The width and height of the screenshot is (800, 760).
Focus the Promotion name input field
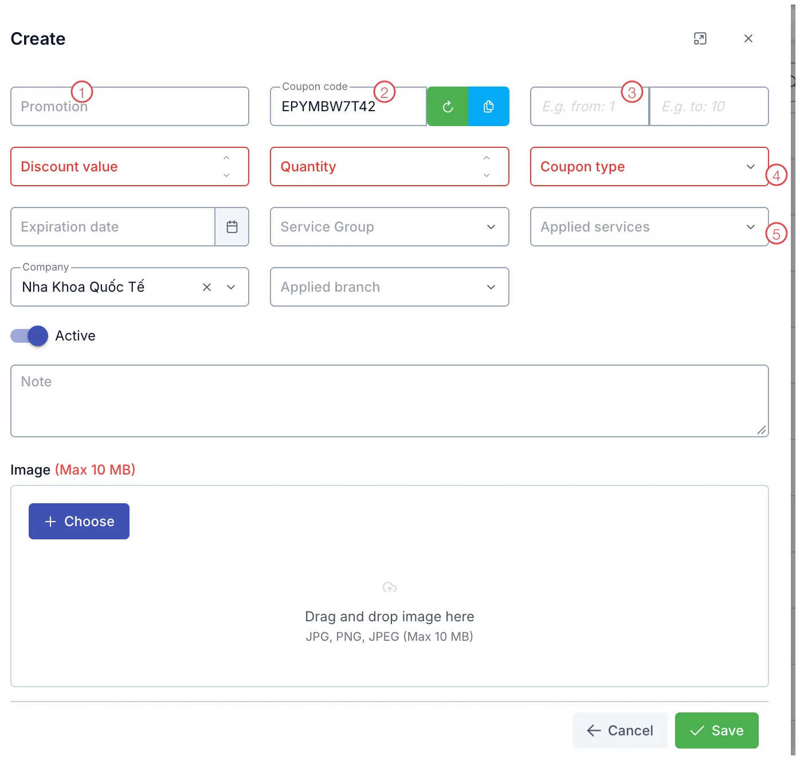pos(130,107)
